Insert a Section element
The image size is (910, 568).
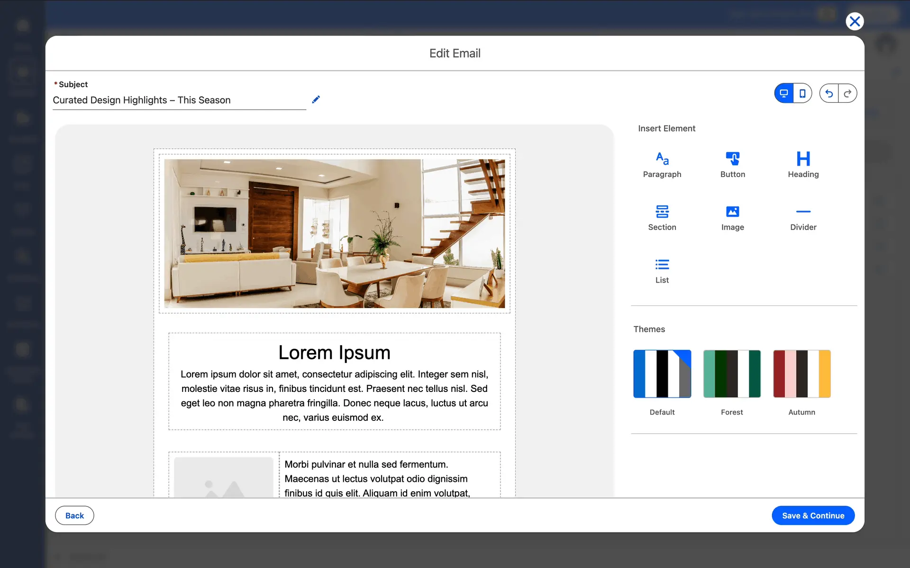pyautogui.click(x=662, y=217)
